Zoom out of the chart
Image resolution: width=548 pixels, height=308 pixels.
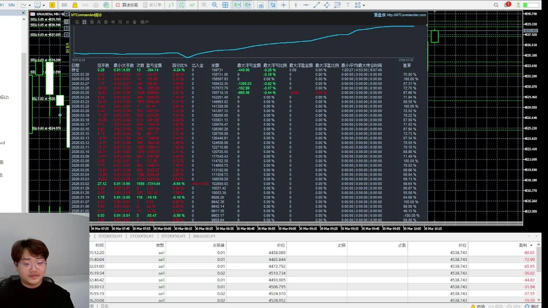tap(214, 5)
